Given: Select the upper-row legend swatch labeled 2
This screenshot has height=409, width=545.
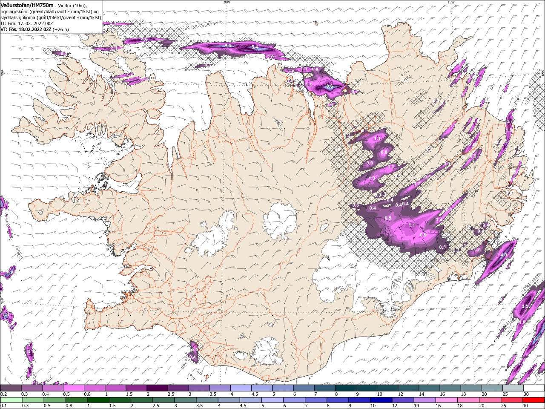Looking at the screenshot, I should pos(157,388).
